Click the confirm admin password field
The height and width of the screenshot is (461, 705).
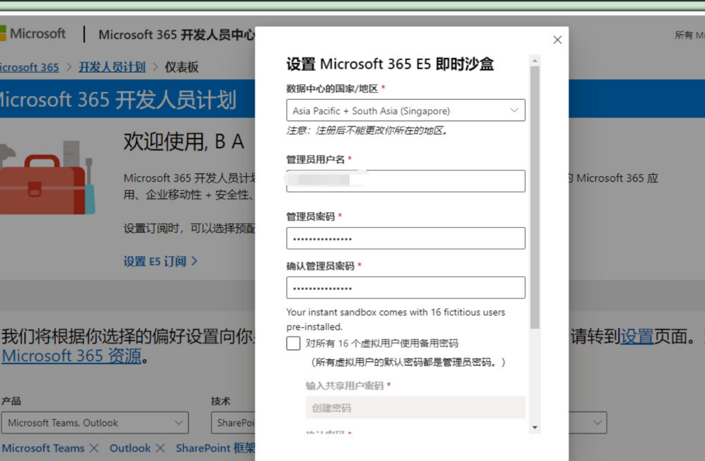(x=405, y=288)
